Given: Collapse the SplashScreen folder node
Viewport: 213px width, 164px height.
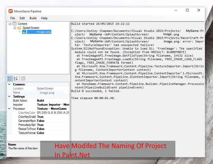Looking at the screenshot, I should (x=15, y=28).
